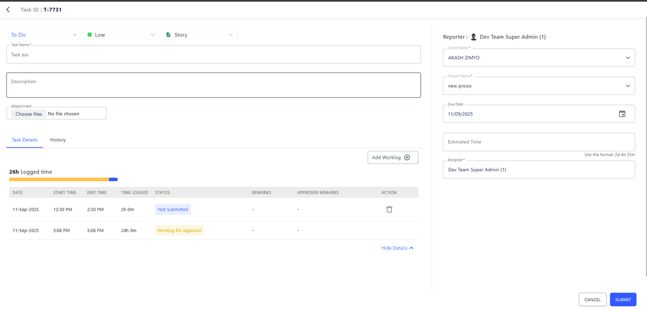The image size is (647, 309).
Task: Open the Due Date calendar picker
Action: pyautogui.click(x=622, y=114)
